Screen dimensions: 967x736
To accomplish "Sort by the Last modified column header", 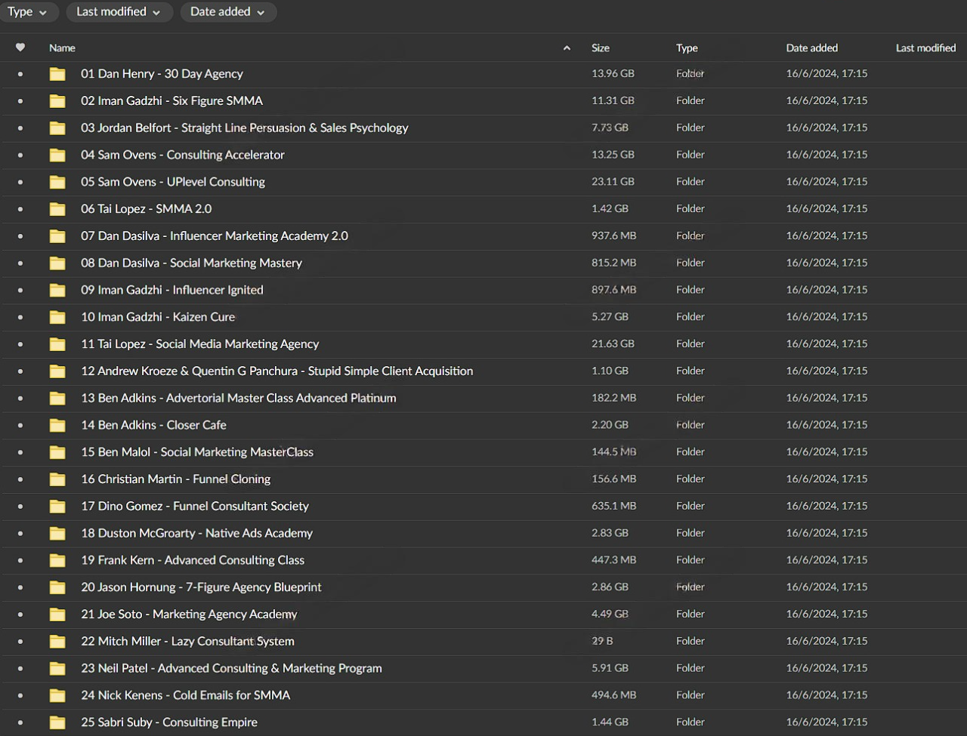I will [925, 48].
